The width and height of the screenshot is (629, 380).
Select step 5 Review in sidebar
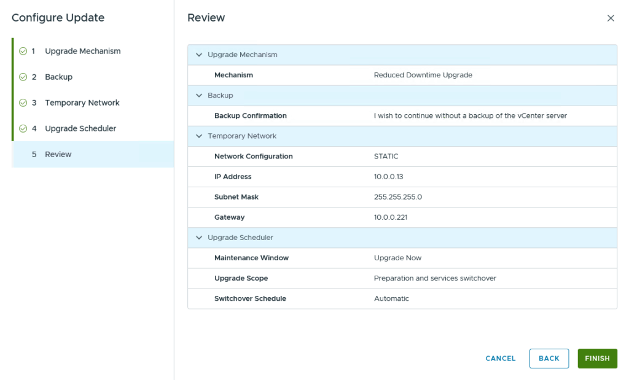58,155
